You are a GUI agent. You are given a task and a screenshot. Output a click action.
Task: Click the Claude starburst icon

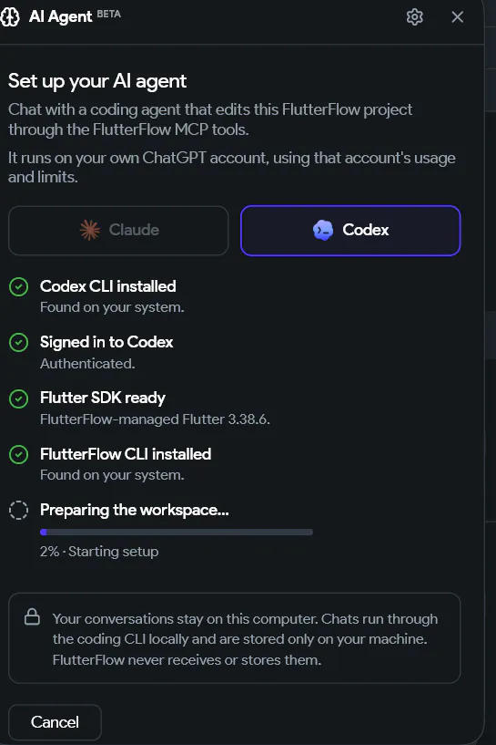(x=89, y=231)
